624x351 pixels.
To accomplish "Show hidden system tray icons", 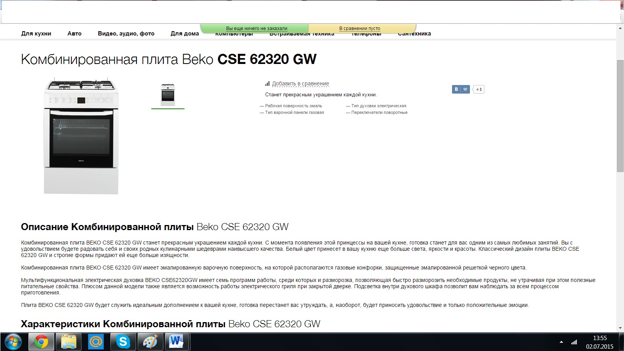I will click(x=561, y=342).
